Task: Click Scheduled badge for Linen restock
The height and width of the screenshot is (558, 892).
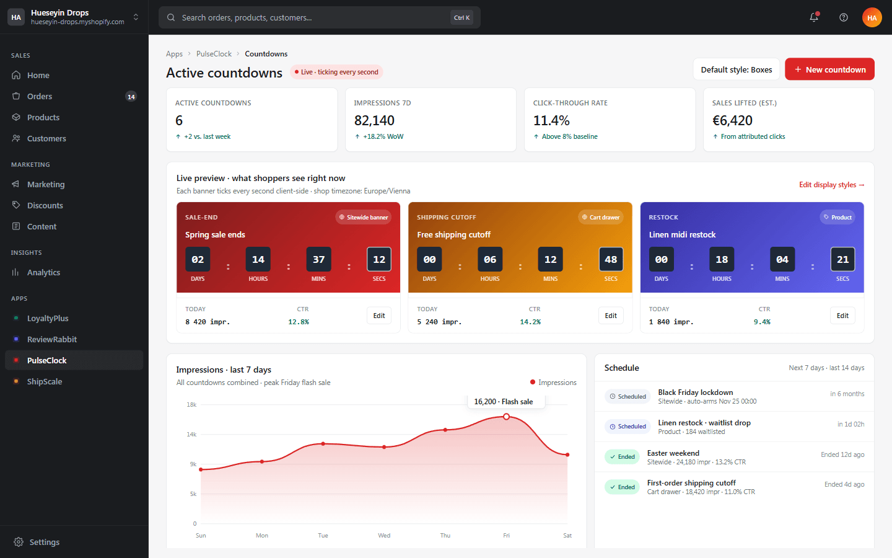Action: coord(627,427)
